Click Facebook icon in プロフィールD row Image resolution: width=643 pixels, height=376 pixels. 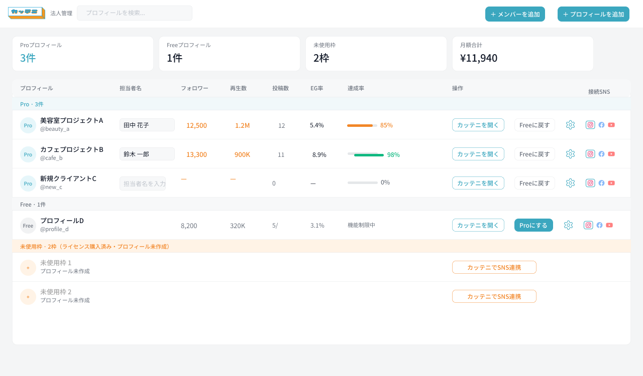point(599,225)
